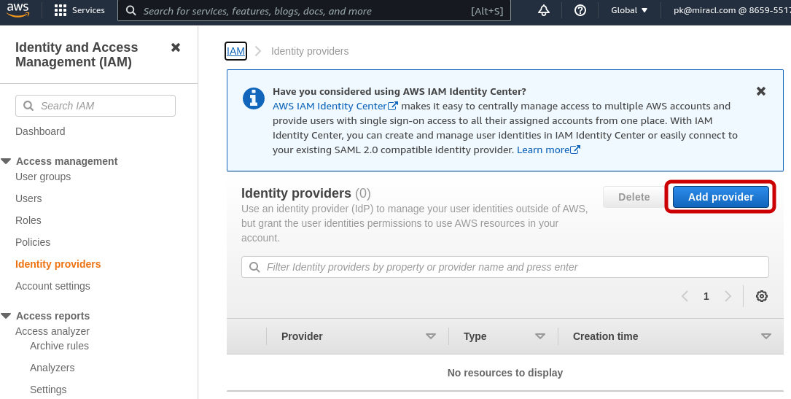Collapse the Access reports section
The width and height of the screenshot is (791, 399).
(x=6, y=317)
